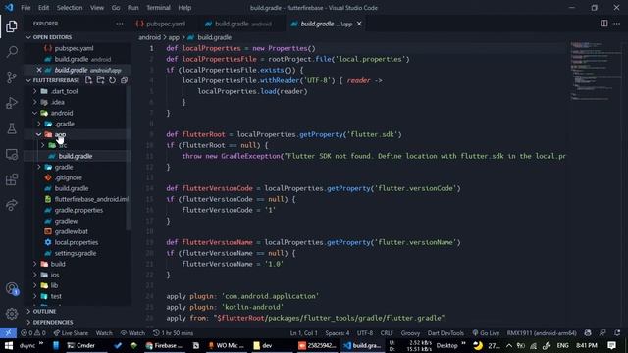This screenshot has height=353, width=628.
Task: Refresh the explorer tree
Action: point(112,80)
